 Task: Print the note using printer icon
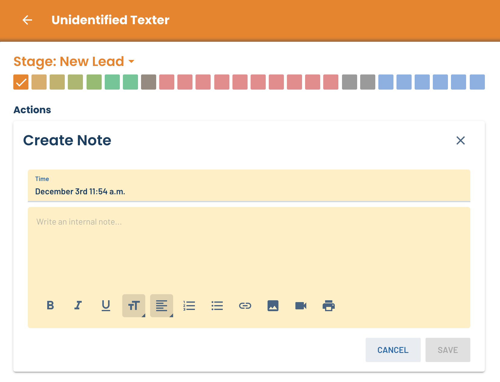tap(329, 305)
